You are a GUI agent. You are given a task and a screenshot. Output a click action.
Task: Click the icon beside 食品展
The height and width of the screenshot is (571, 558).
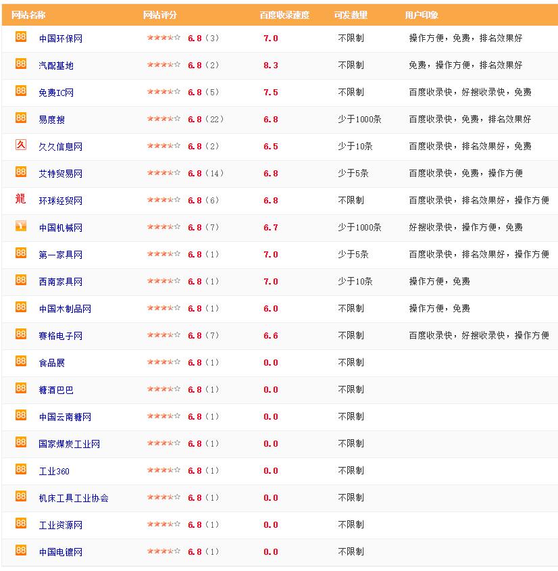[x=21, y=361]
